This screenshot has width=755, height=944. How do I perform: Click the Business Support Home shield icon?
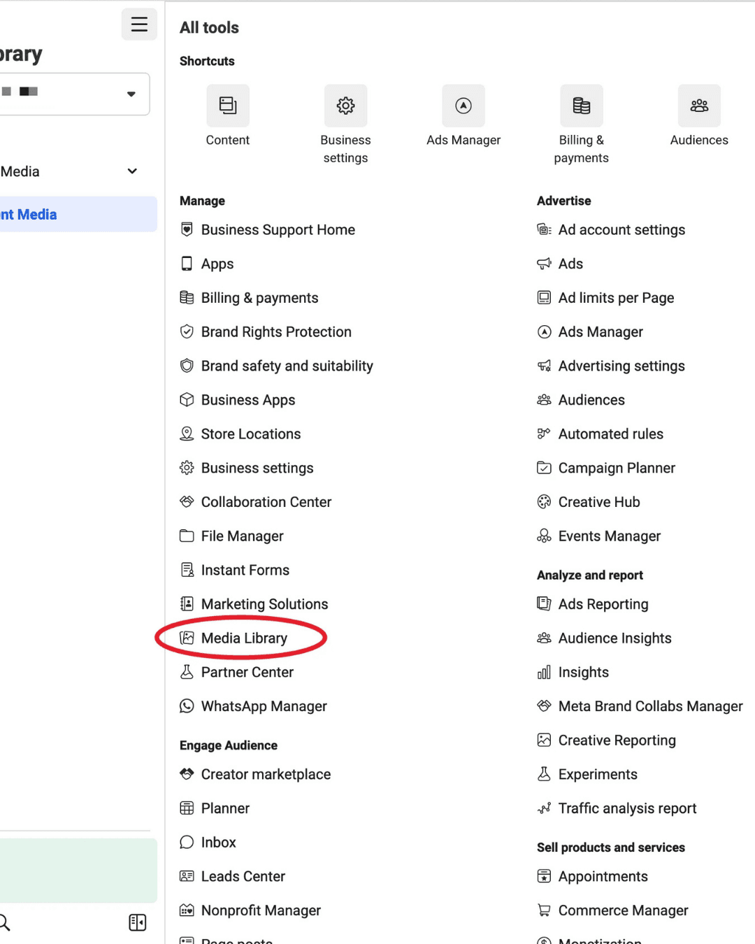187,229
